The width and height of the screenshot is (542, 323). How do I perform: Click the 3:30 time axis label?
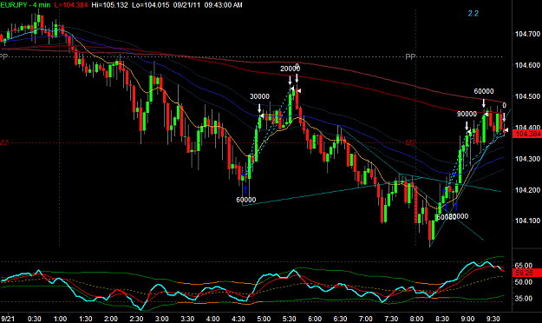187,319
